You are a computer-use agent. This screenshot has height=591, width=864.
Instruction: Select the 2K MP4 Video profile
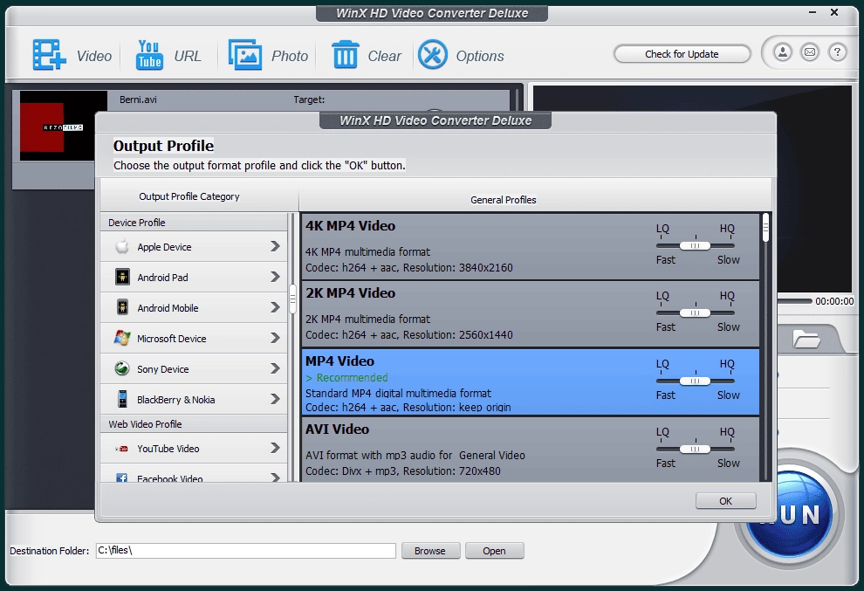[530, 313]
